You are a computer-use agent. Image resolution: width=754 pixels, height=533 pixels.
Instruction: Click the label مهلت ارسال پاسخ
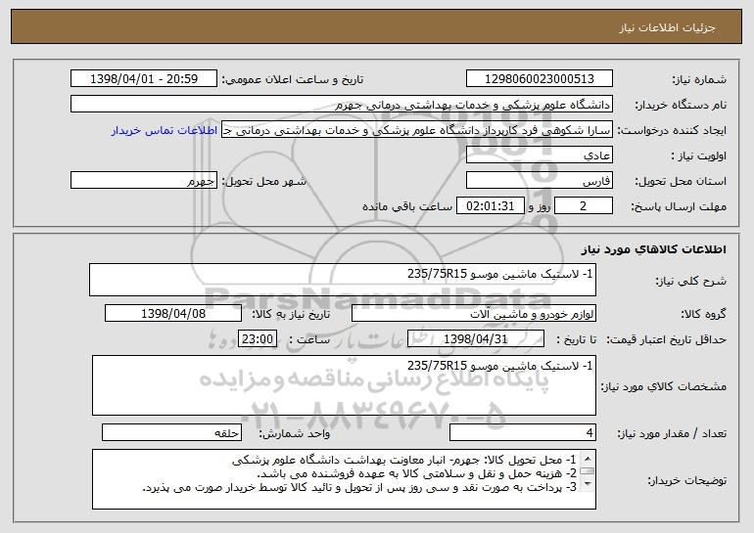click(679, 206)
